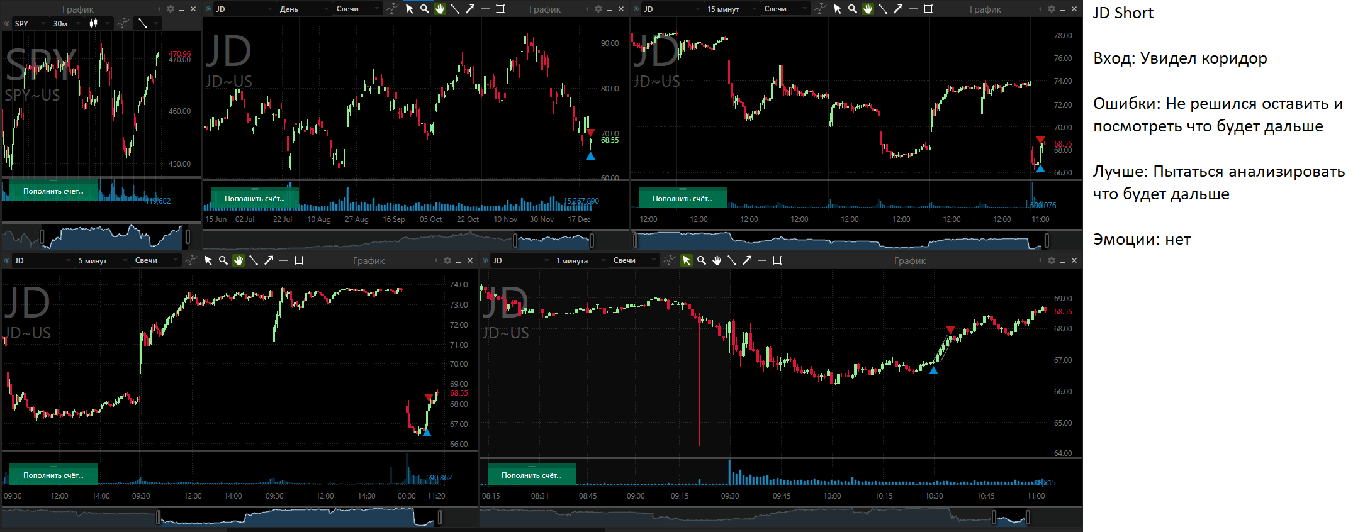Click Пополнить счёт button in JD 5-minute chart
The width and height of the screenshot is (1353, 532).
click(53, 475)
